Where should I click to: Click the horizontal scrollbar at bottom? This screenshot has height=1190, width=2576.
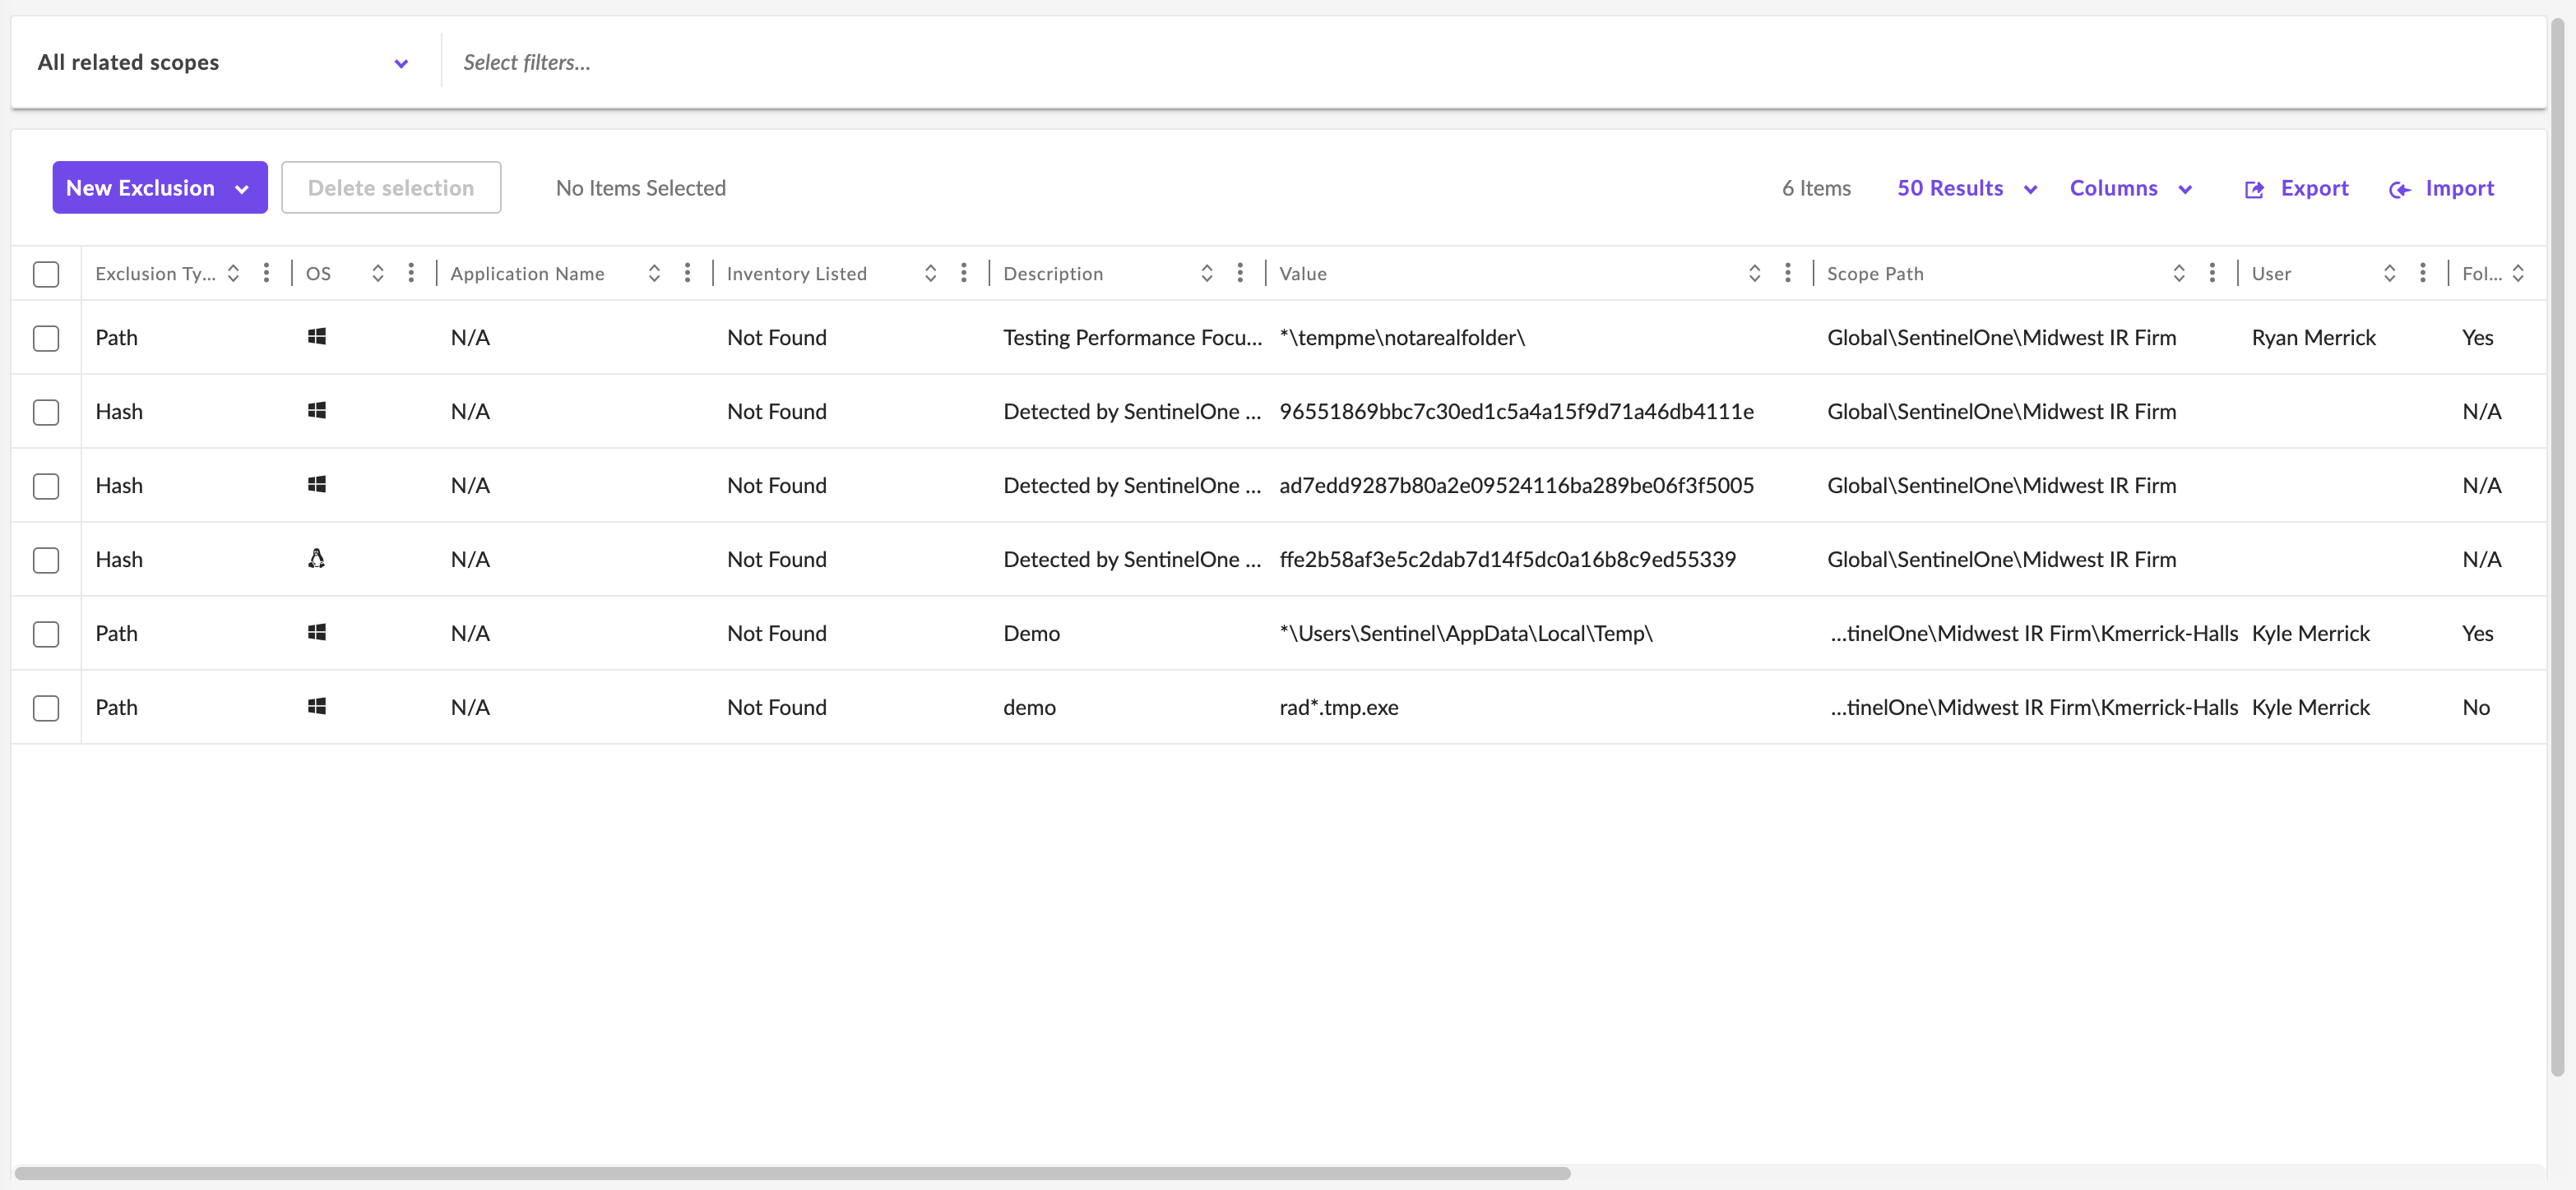coord(792,1173)
